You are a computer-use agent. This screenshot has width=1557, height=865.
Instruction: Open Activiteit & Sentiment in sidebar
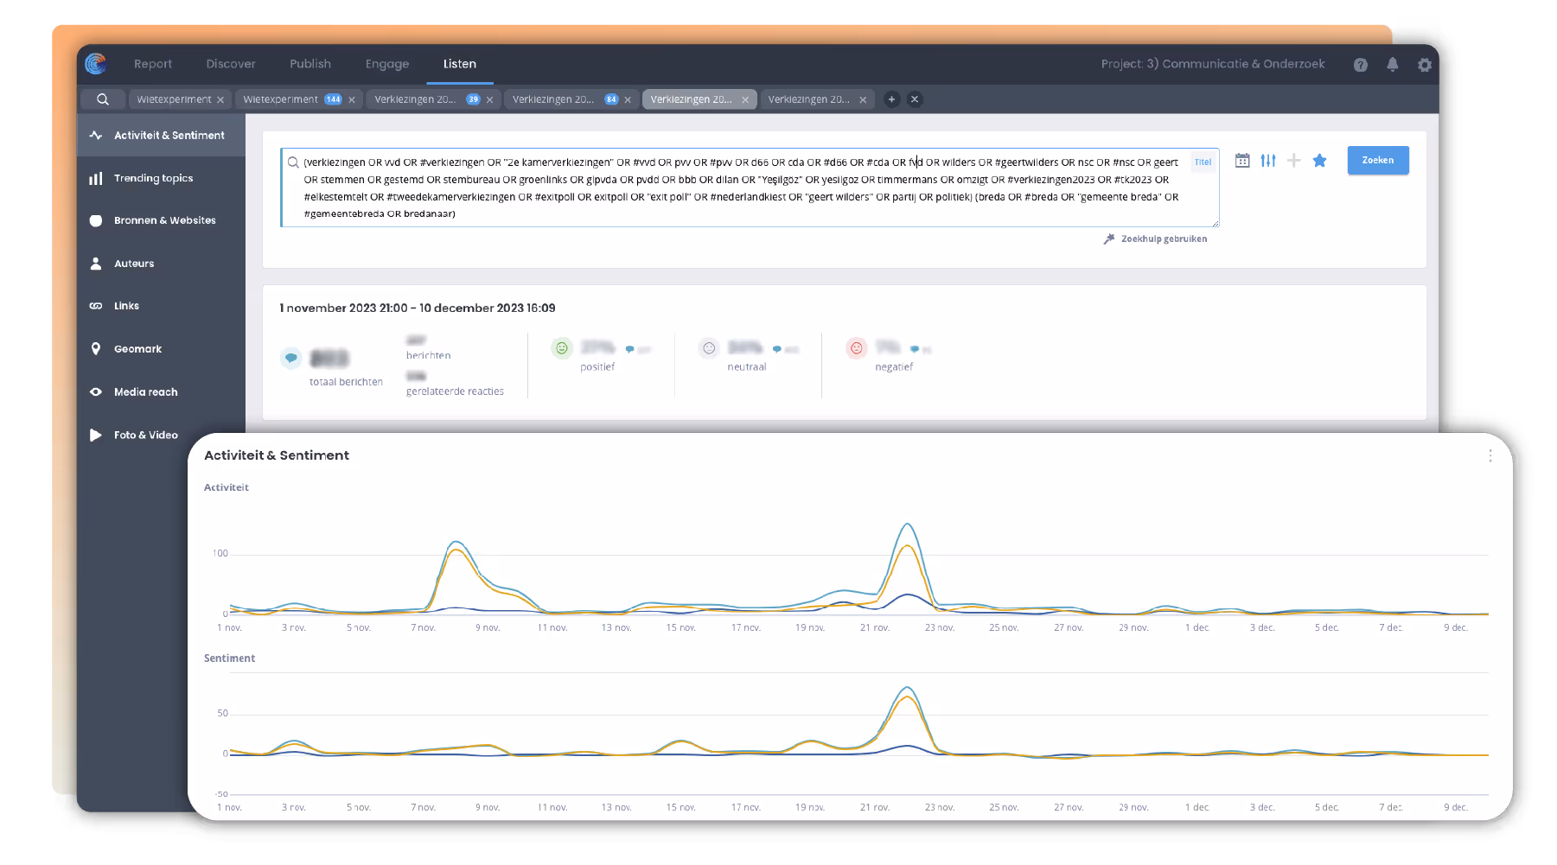(161, 136)
